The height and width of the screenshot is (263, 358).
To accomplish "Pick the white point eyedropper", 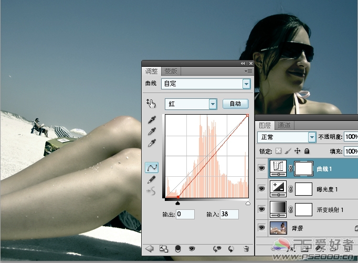I will (x=152, y=143).
